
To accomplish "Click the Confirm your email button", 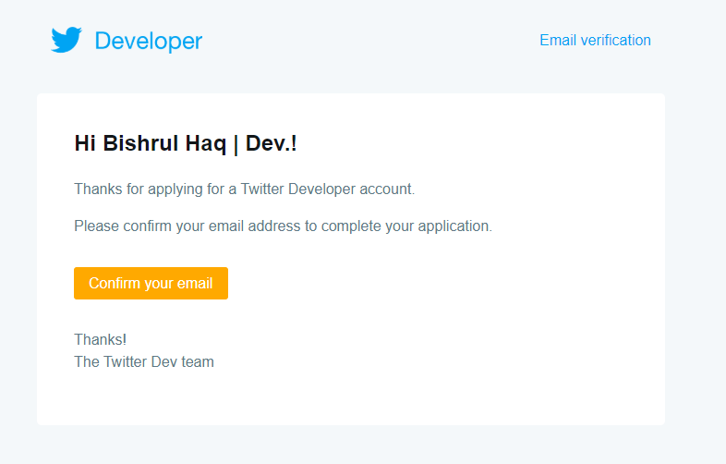I will [x=151, y=283].
